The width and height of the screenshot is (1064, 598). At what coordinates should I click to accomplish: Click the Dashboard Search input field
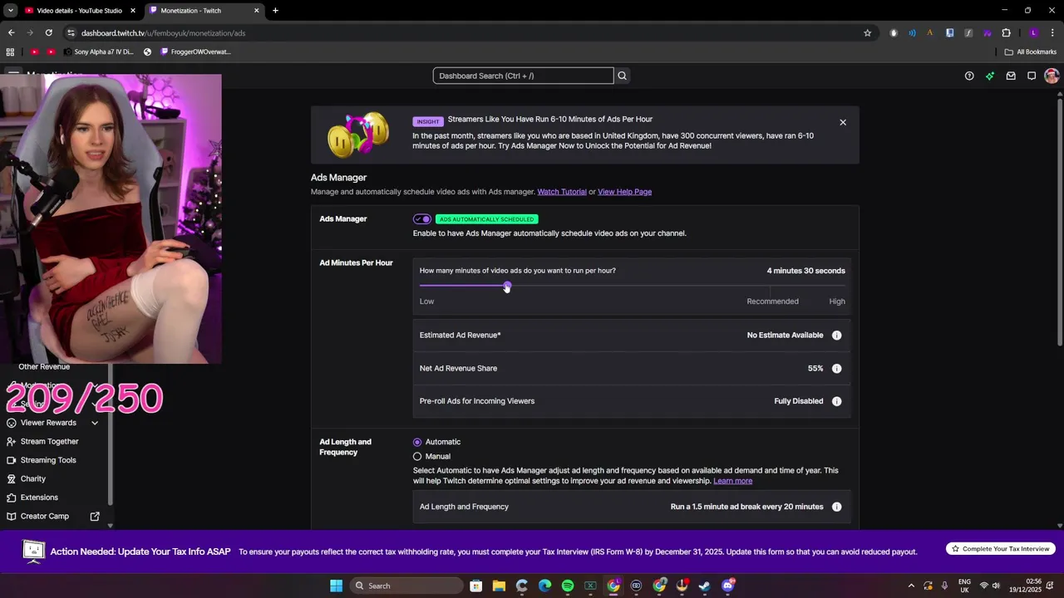(x=523, y=76)
